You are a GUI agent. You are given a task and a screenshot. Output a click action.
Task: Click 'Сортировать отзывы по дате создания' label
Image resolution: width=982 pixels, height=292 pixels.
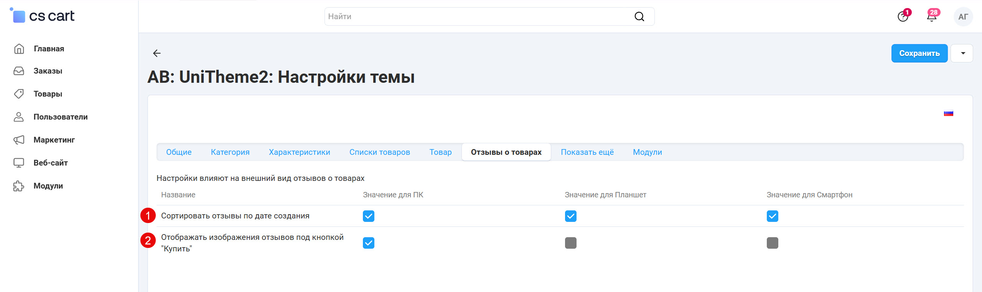click(235, 216)
